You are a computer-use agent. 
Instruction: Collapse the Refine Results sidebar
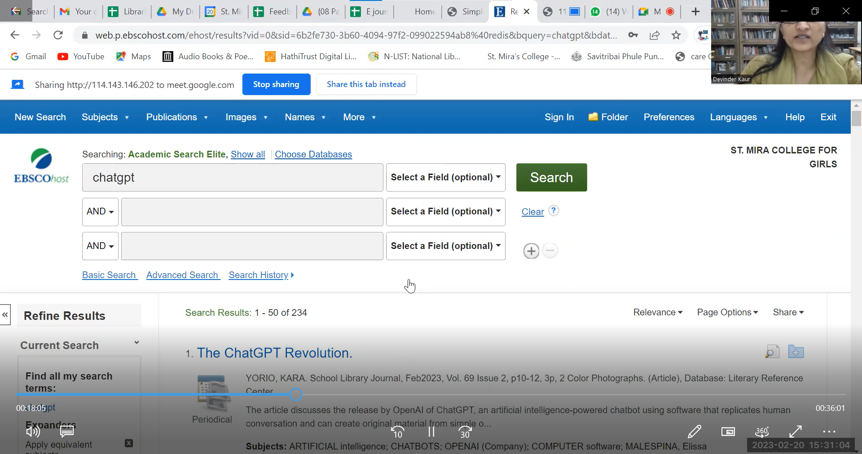tap(5, 315)
